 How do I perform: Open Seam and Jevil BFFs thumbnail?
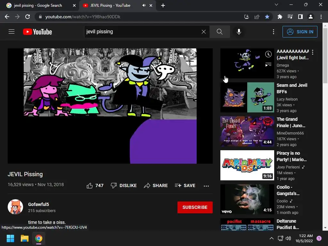(x=247, y=97)
